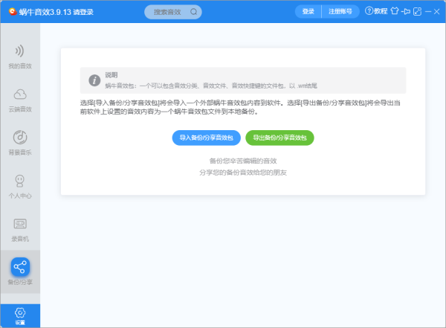Select the 备份/分享 share section
This screenshot has width=446, height=328.
(20, 271)
